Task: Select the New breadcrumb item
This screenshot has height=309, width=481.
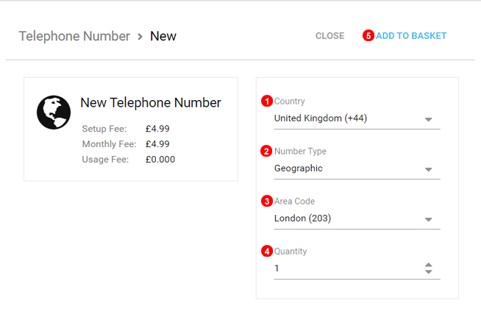Action: tap(163, 36)
